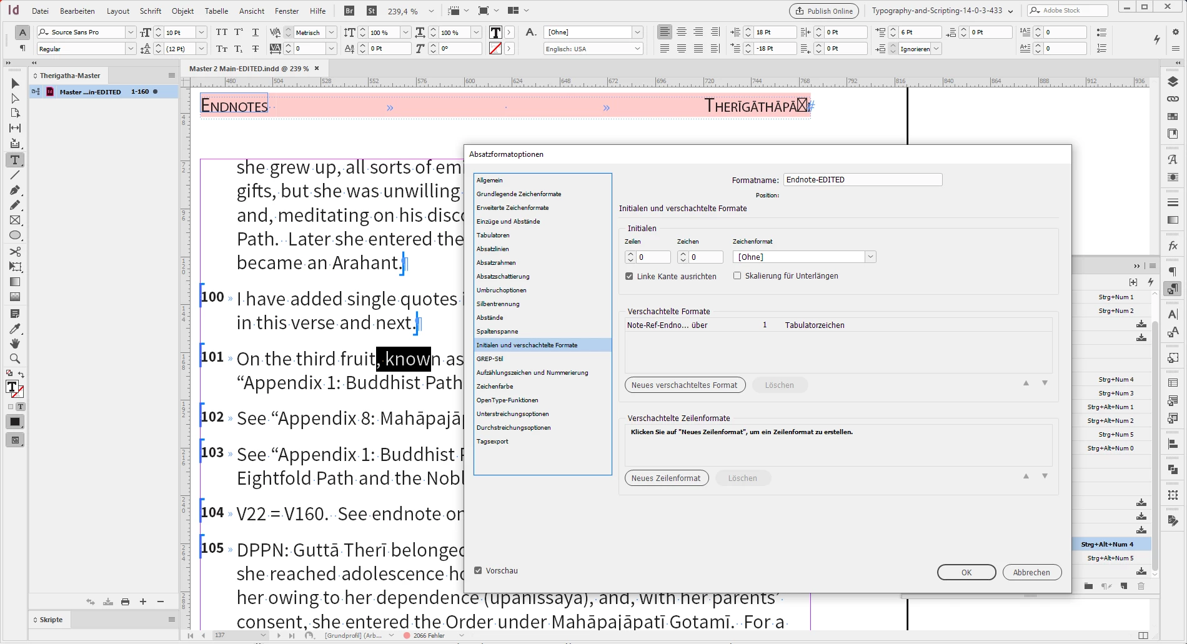
Task: Open the Stroke panel icon
Action: coord(1173,202)
